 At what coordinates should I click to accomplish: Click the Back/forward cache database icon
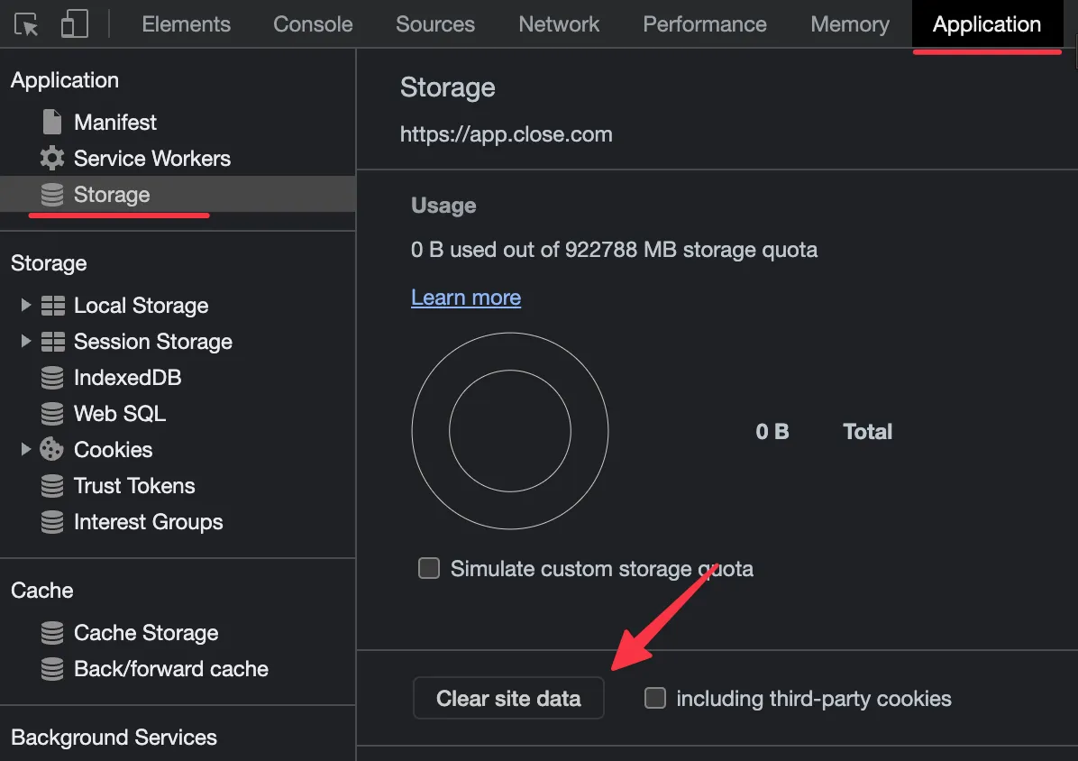52,668
